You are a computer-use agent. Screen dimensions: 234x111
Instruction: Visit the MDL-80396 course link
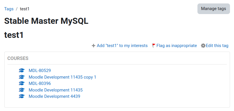40,83
